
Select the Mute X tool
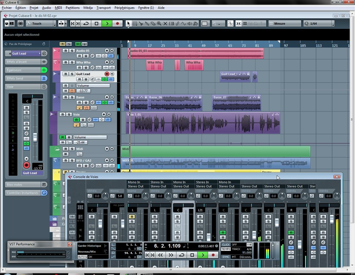pyautogui.click(x=165, y=24)
